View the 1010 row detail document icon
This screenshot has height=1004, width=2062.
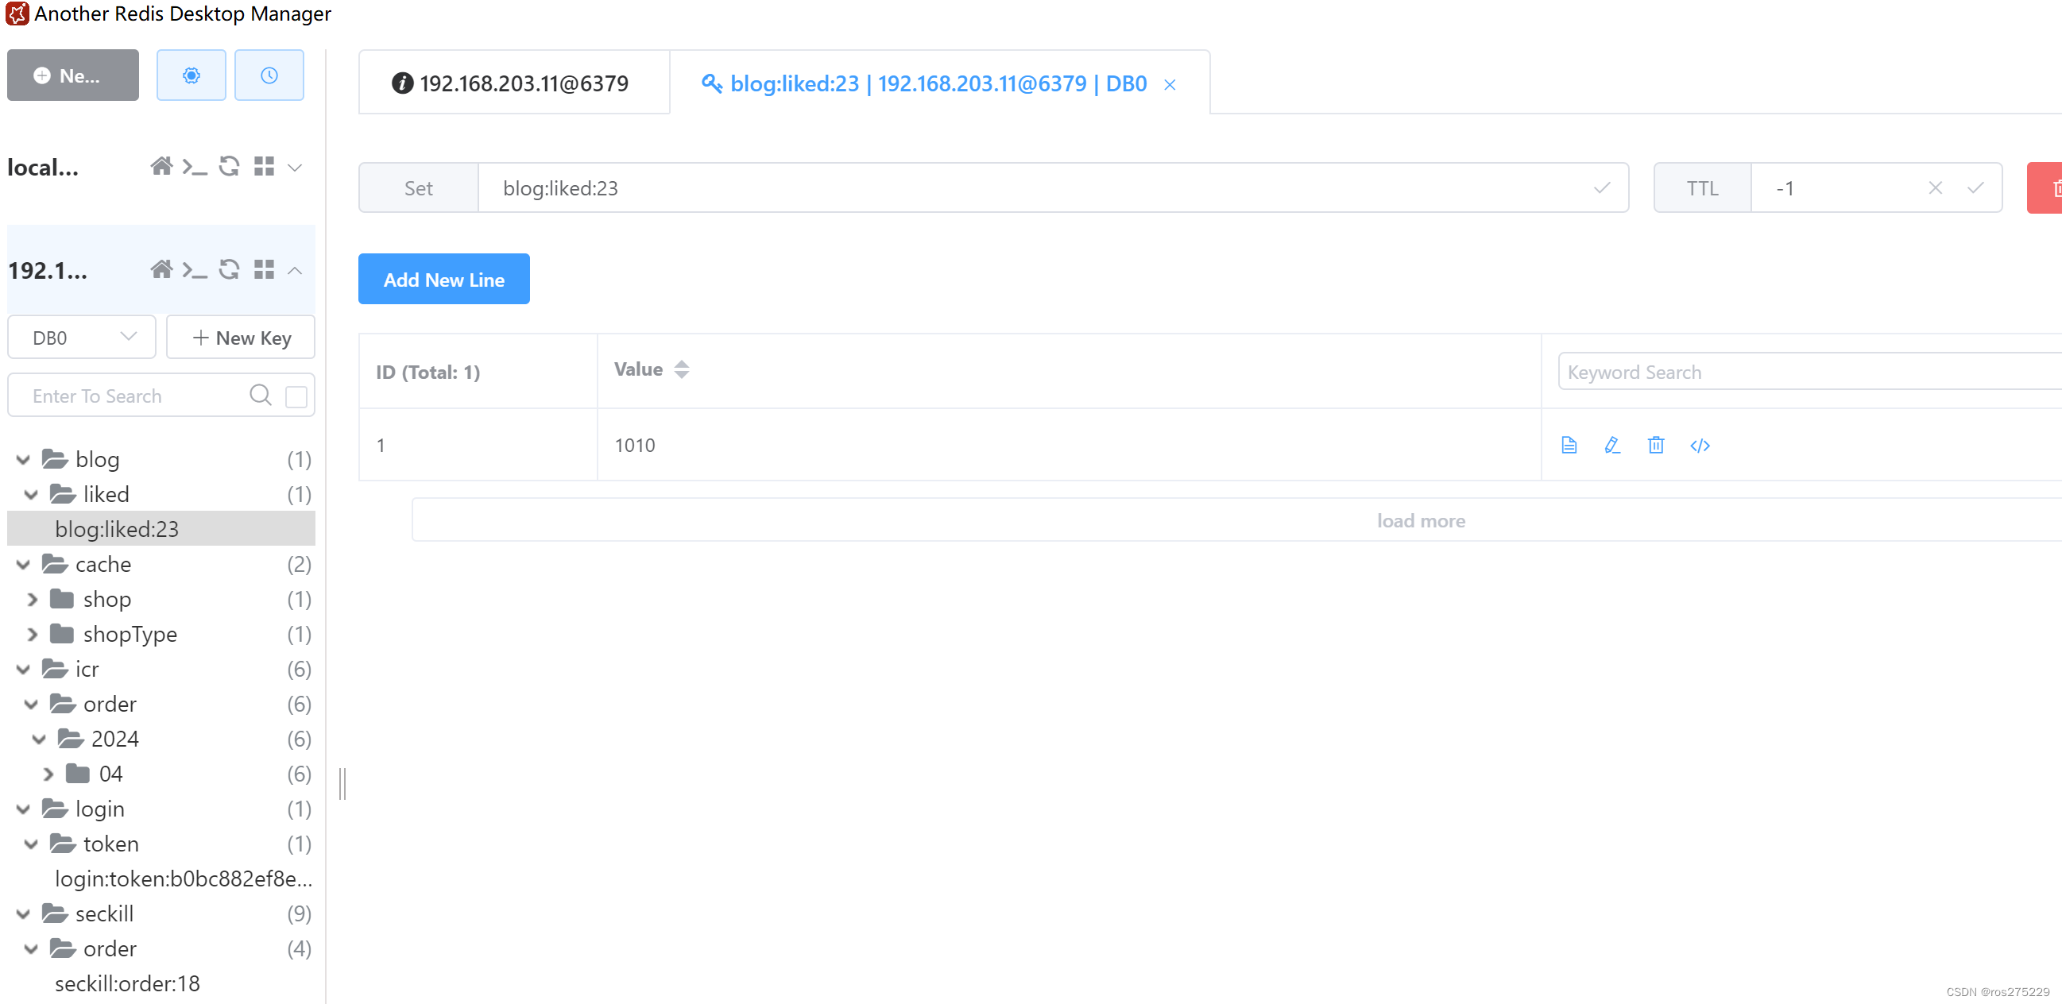coord(1569,445)
